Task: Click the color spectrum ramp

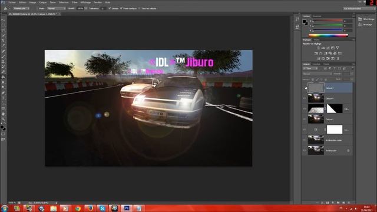Action: point(328,35)
